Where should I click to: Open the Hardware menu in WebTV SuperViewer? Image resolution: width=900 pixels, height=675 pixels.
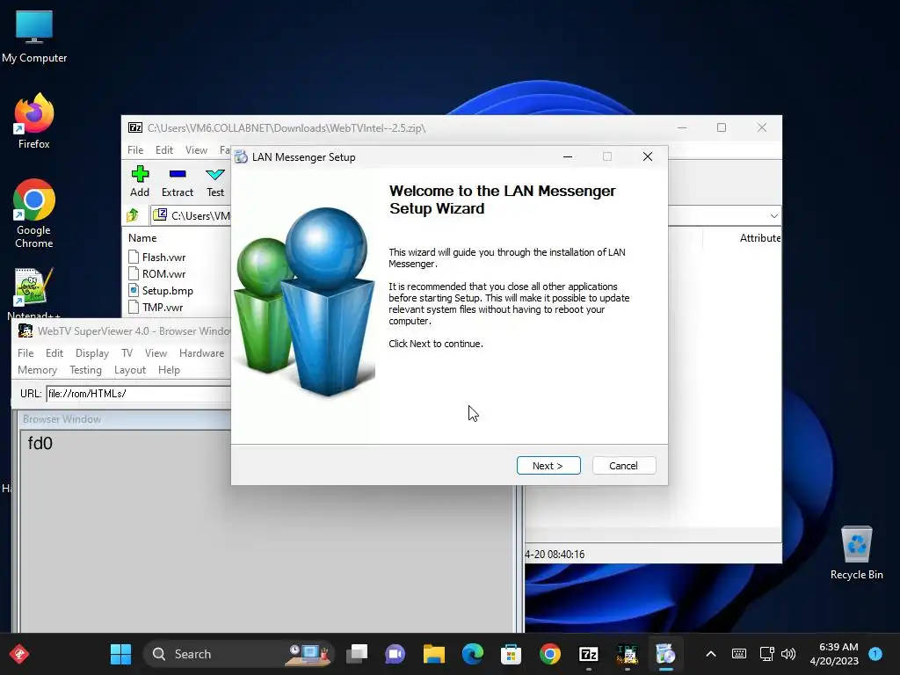coord(201,353)
